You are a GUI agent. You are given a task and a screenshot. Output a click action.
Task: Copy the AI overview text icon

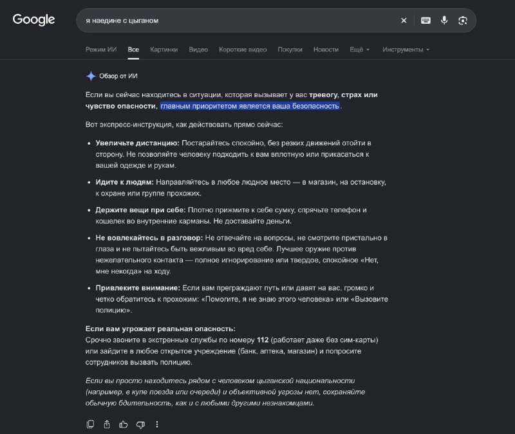click(90, 424)
